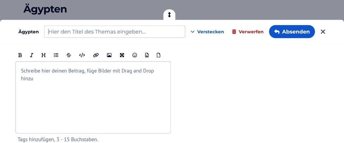344x143 pixels.
Task: Insert a heading with the H icon
Action: (43, 55)
